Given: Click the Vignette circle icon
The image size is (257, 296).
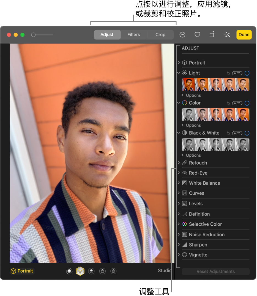Looking at the screenshot, I should 184,255.
